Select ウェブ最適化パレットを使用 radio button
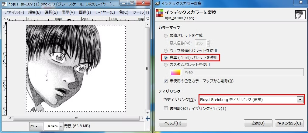This screenshot has height=133, width=308. point(166,51)
